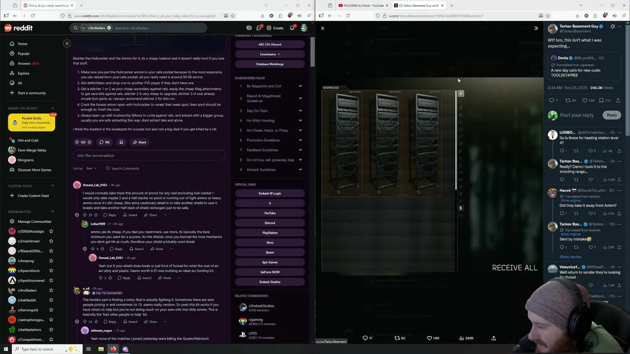Screen dimensions: 630x354
Task: Open the ARC LFG Discord bookmark
Action: pyautogui.click(x=270, y=44)
